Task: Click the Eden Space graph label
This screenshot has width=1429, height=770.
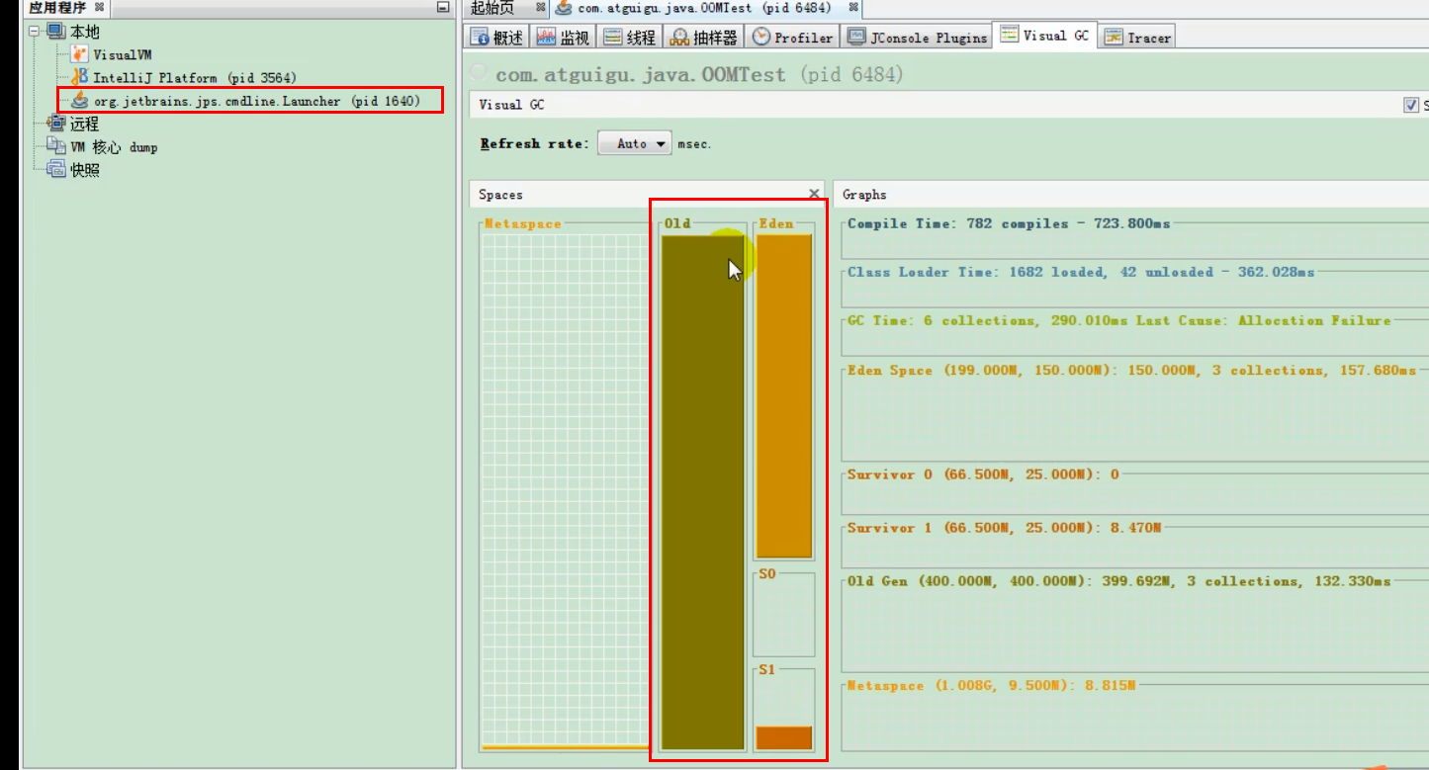Action: pos(1131,371)
